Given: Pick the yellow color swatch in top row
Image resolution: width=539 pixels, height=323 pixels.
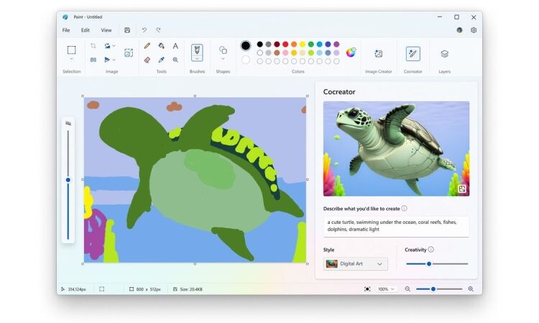Looking at the screenshot, I should [x=303, y=45].
